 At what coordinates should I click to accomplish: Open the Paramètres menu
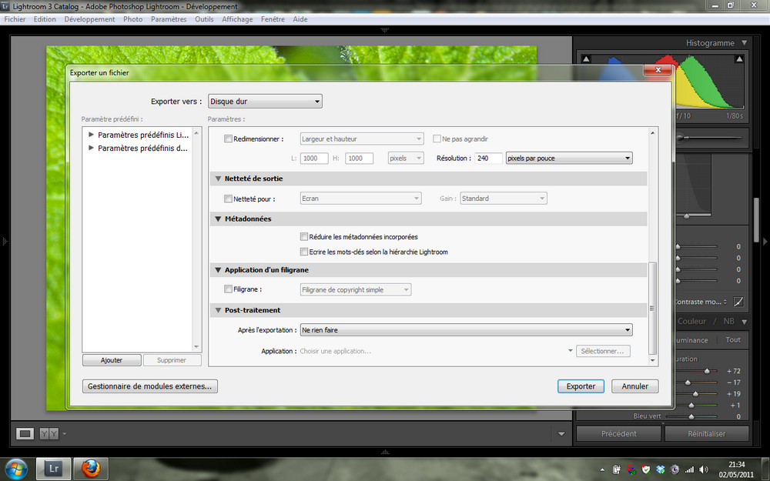coord(169,19)
